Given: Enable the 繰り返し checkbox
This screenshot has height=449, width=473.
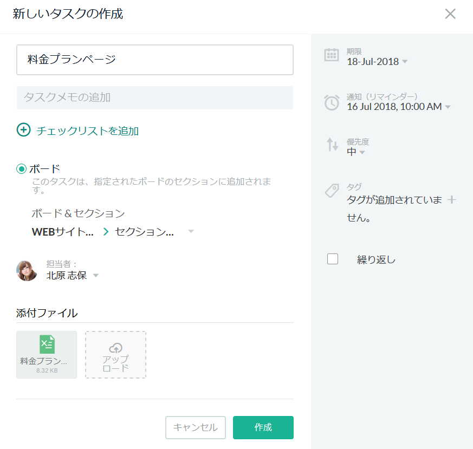Looking at the screenshot, I should (x=333, y=259).
